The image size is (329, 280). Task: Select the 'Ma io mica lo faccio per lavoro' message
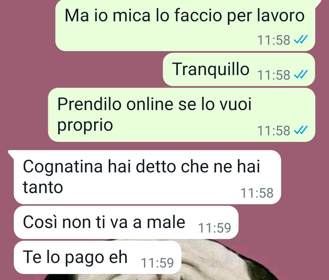click(x=185, y=25)
